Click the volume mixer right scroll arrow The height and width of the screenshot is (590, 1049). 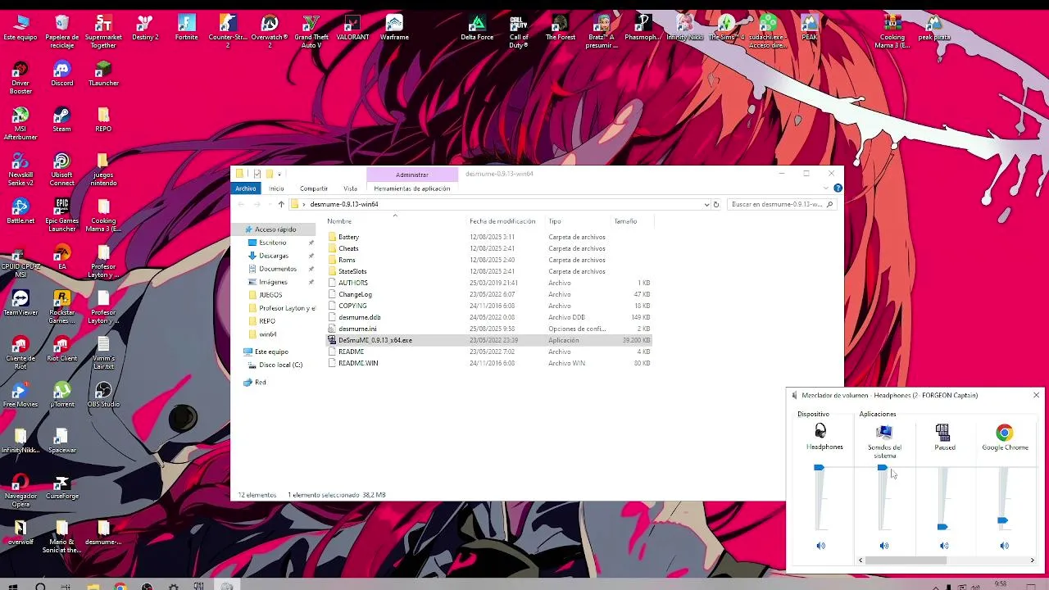click(1032, 560)
